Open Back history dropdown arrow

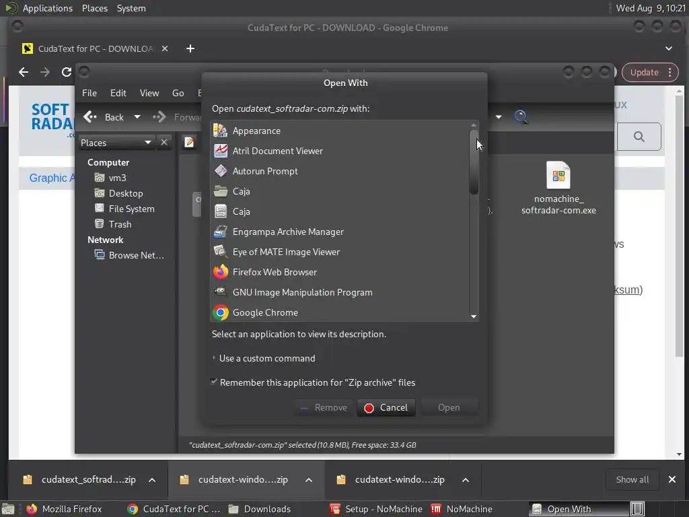[x=137, y=117]
